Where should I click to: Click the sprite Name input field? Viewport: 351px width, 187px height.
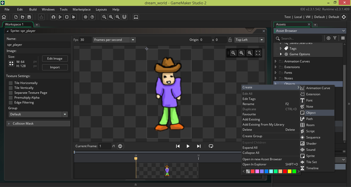38,45
